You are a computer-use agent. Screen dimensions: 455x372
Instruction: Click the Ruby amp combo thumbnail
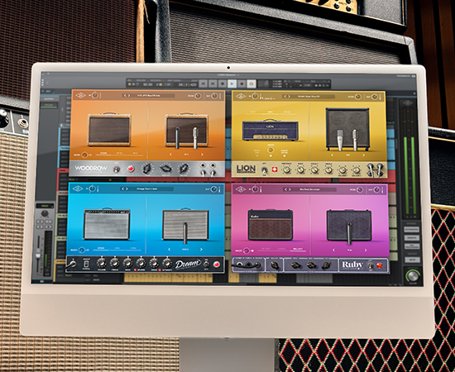coord(271,225)
